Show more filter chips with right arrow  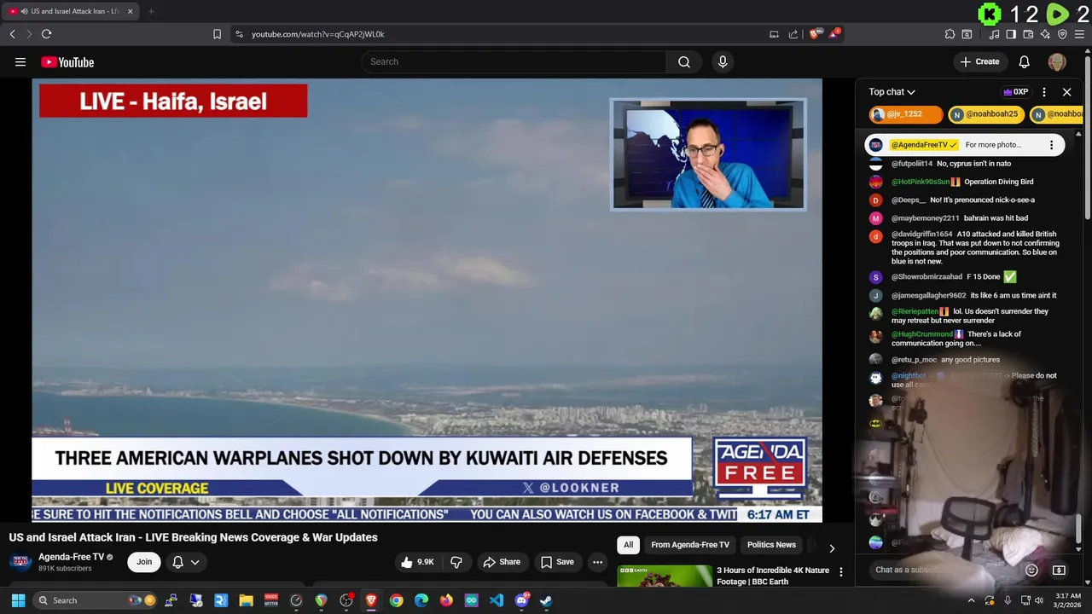pos(832,548)
